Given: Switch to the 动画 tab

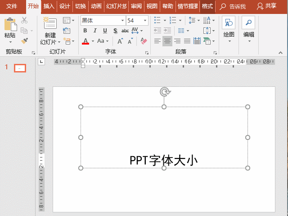Looking at the screenshot, I should coord(96,6).
